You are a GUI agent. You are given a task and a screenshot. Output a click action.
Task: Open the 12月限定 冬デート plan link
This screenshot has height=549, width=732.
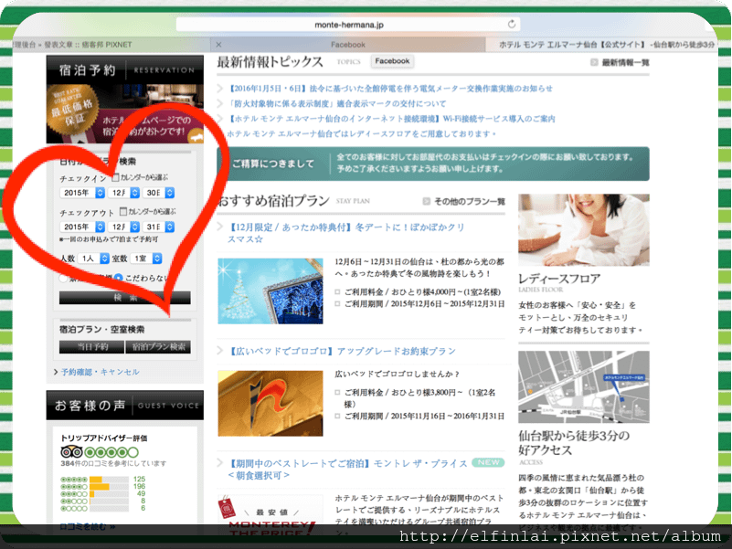tap(346, 233)
